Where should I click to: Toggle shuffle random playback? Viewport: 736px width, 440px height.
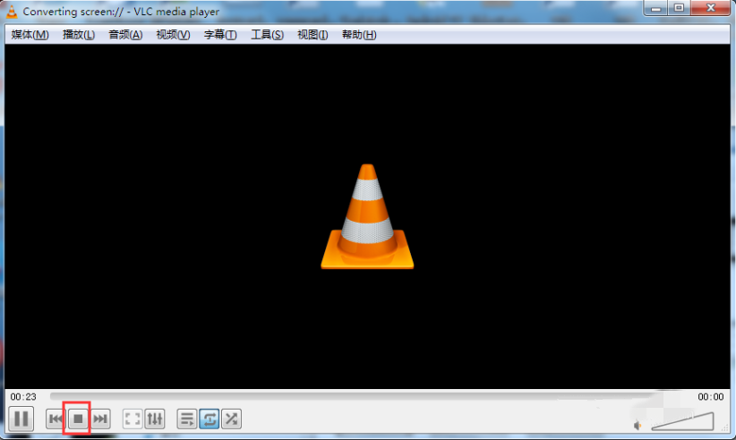[x=231, y=419]
